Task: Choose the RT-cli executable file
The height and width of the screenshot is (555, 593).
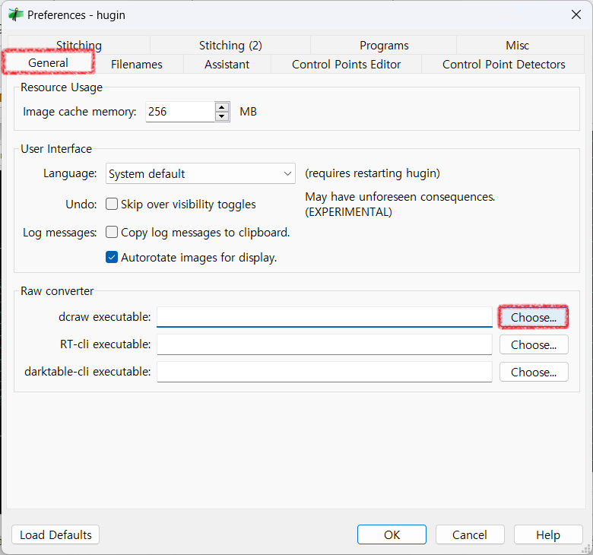Action: (534, 344)
